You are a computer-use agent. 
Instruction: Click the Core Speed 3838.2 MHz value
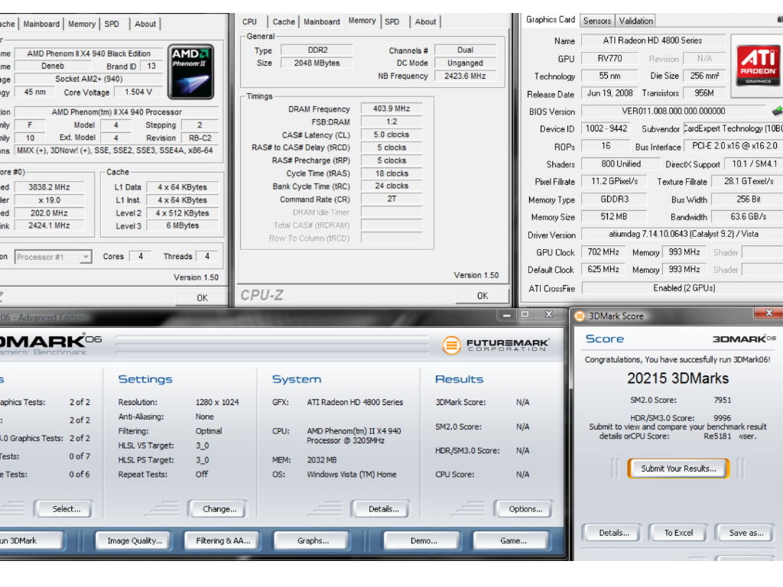(49, 187)
